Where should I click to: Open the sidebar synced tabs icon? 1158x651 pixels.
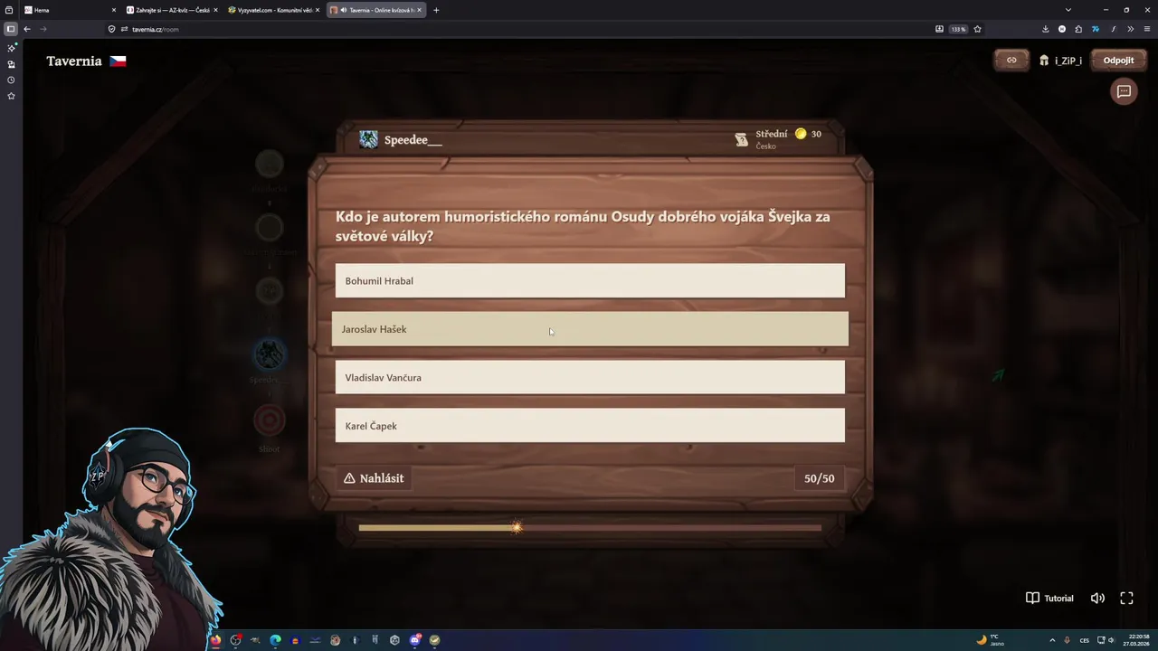click(x=11, y=64)
